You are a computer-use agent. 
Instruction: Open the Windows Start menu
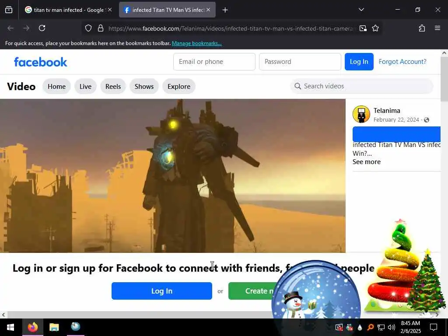coord(11,327)
